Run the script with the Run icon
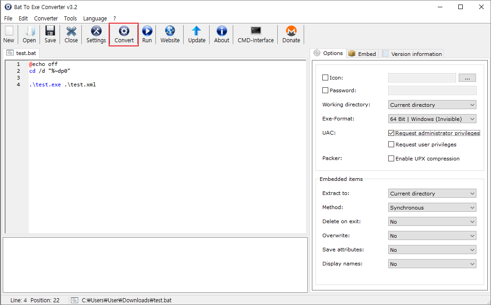491x305 pixels. pos(147,34)
